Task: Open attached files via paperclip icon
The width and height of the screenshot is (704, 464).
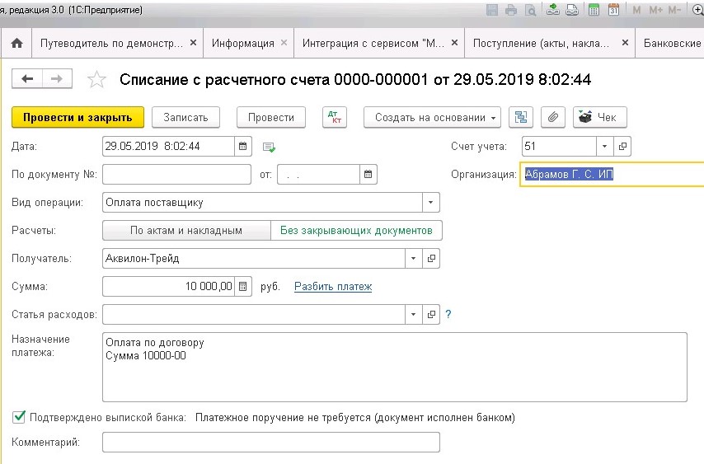Action: (553, 117)
